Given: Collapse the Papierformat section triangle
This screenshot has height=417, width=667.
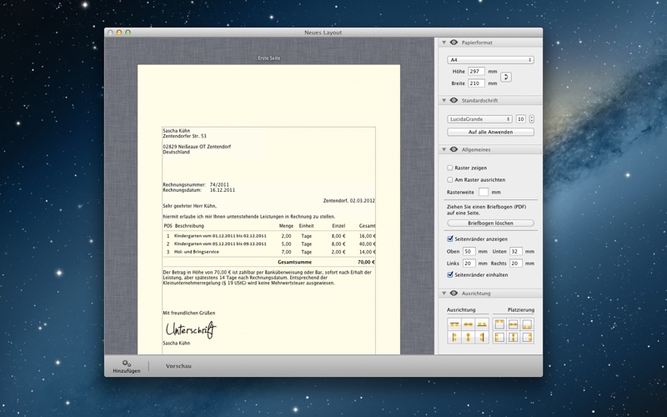Looking at the screenshot, I should click(444, 43).
